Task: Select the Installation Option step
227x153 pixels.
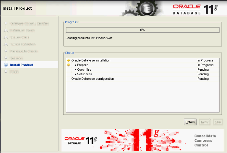Action: click(22, 31)
